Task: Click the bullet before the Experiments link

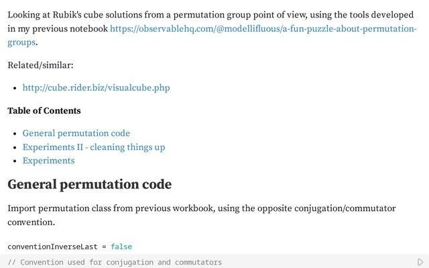Action: click(x=15, y=161)
